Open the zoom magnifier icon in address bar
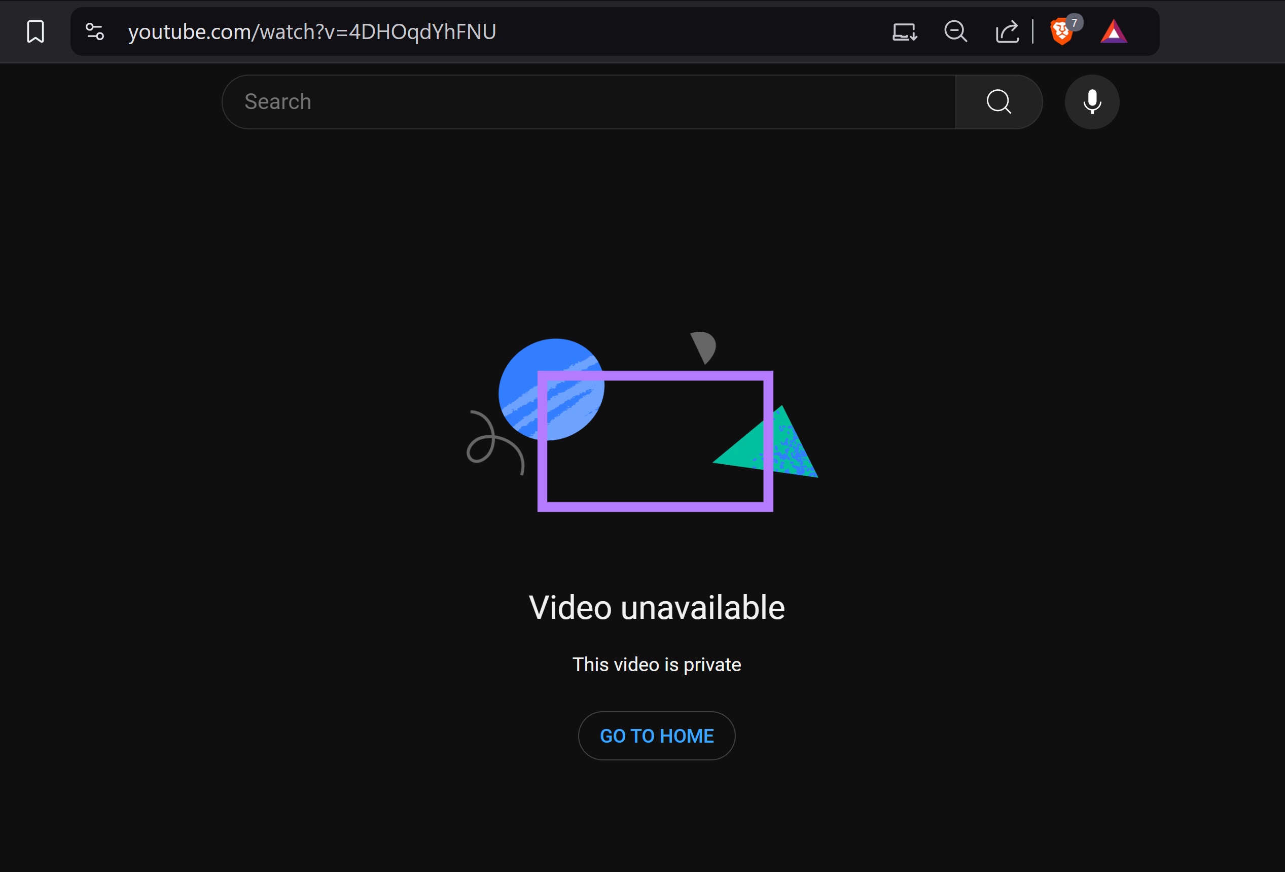1285x872 pixels. [955, 31]
